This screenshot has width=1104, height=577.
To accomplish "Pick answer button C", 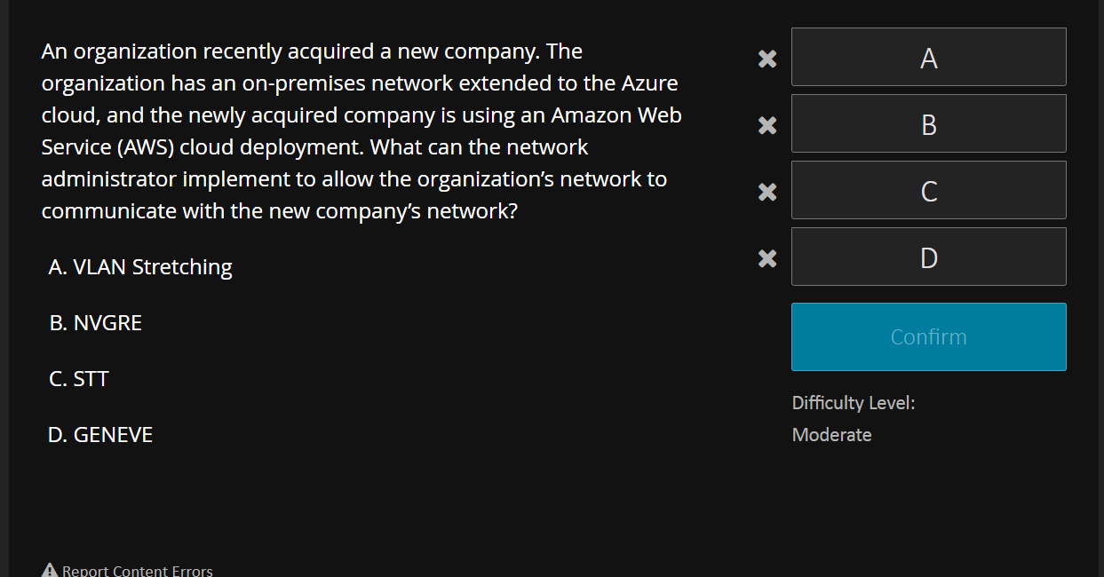I will (x=928, y=190).
